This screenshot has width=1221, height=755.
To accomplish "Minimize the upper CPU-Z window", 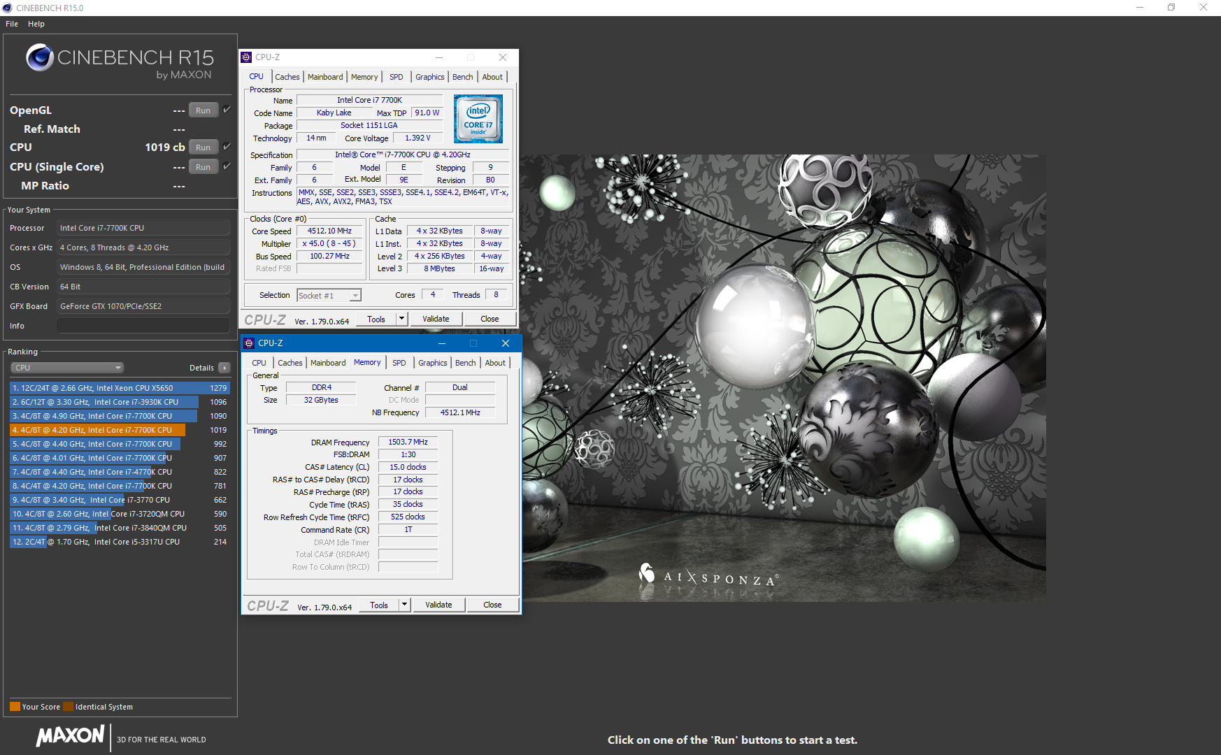I will pos(439,57).
